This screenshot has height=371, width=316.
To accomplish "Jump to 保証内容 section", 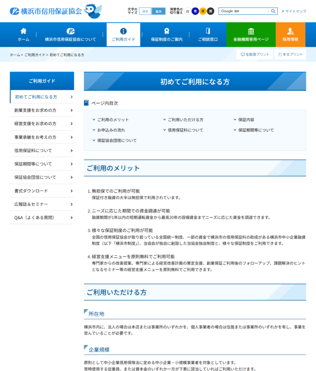I will [244, 120].
